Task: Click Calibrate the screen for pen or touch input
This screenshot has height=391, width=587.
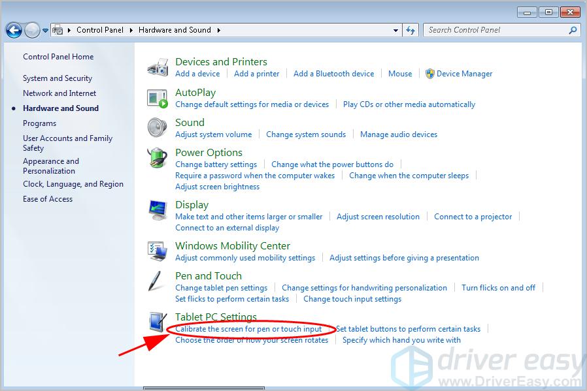Action: tap(248, 328)
